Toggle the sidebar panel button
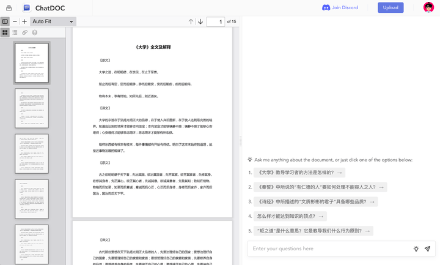Image resolution: width=440 pixels, height=265 pixels. [x=5, y=21]
